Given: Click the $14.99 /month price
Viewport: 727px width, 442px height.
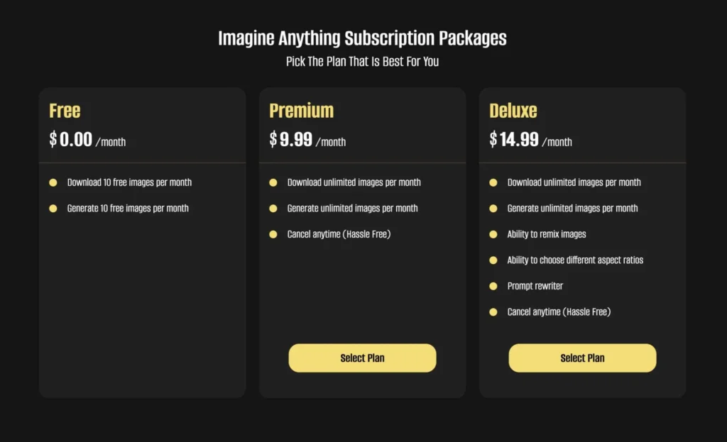Looking at the screenshot, I should pyautogui.click(x=530, y=140).
